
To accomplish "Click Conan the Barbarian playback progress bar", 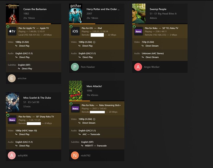I will click(x=34, y=24).
